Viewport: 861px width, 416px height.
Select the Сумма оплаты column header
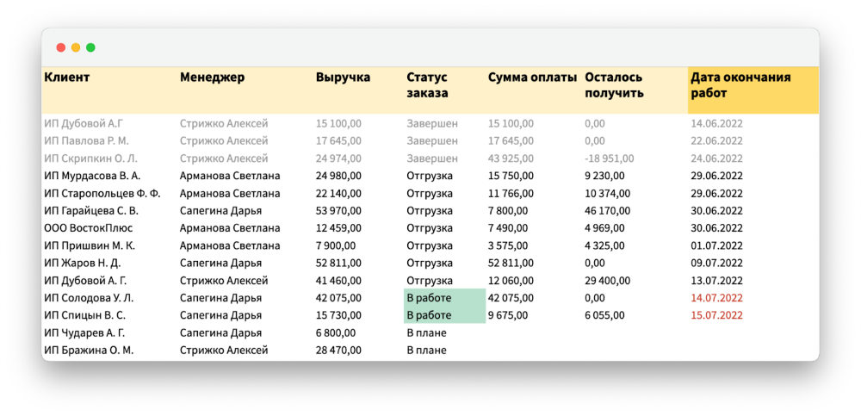(x=531, y=78)
